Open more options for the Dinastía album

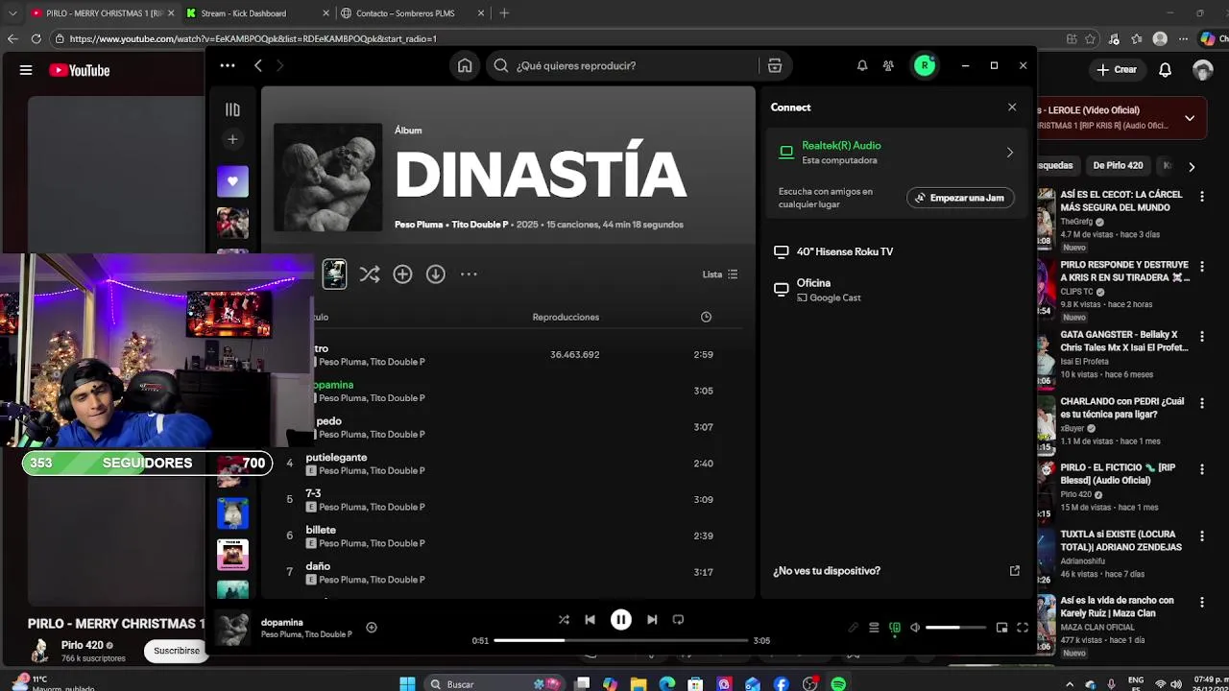point(469,274)
